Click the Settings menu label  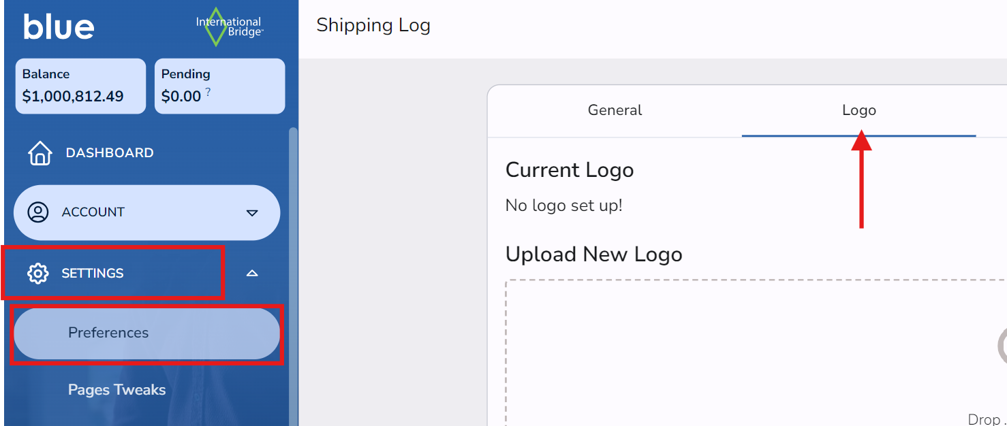(93, 274)
